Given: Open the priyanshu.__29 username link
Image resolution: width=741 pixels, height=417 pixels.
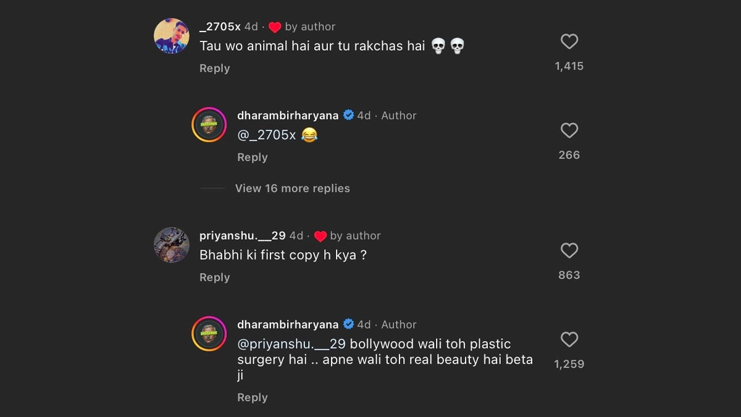Looking at the screenshot, I should coord(242,236).
